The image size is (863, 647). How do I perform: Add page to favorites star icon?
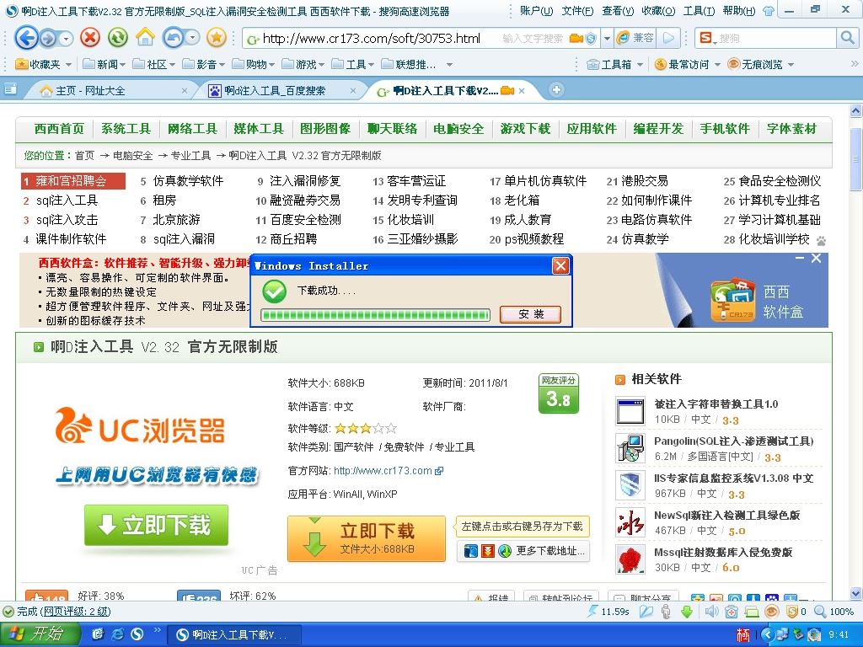217,38
